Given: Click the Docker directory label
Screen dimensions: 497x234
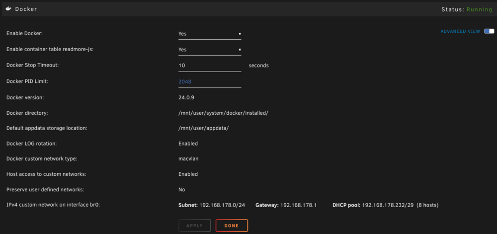Looking at the screenshot, I should [27, 113].
